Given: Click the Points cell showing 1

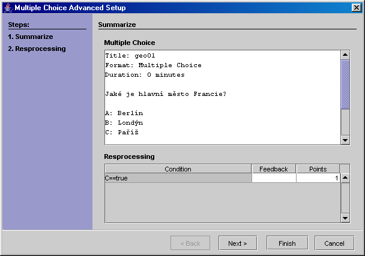Looking at the screenshot, I should pos(318,178).
